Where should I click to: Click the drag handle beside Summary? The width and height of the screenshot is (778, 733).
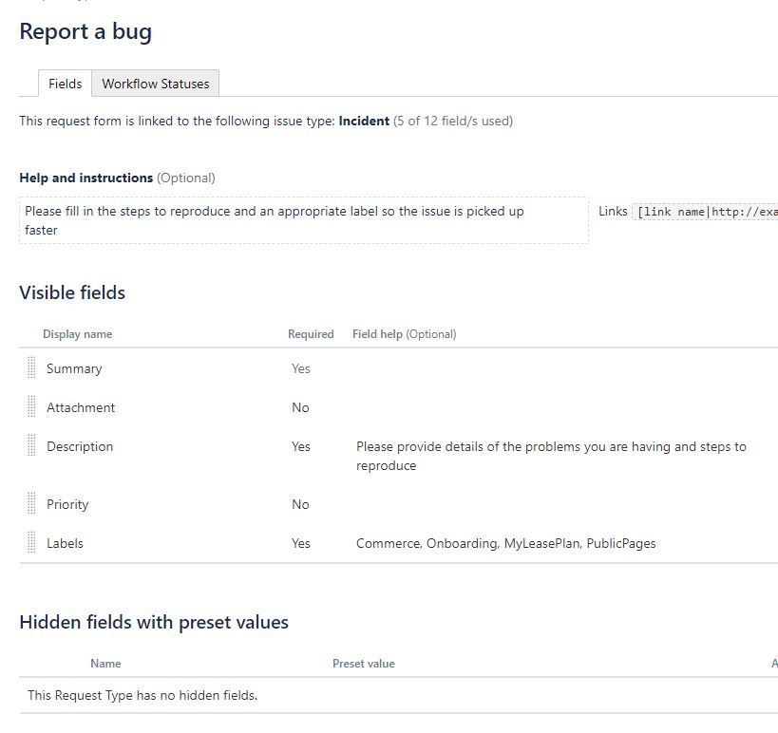point(31,368)
